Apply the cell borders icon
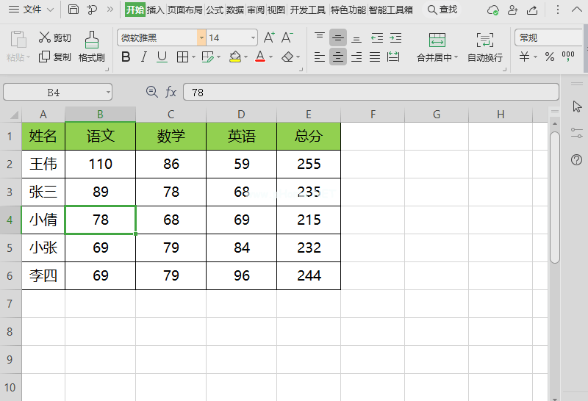588x401 pixels. coord(182,57)
